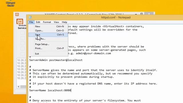Close the XAMPP Control Panel window
This screenshot has width=183, height=103.
coord(149,14)
